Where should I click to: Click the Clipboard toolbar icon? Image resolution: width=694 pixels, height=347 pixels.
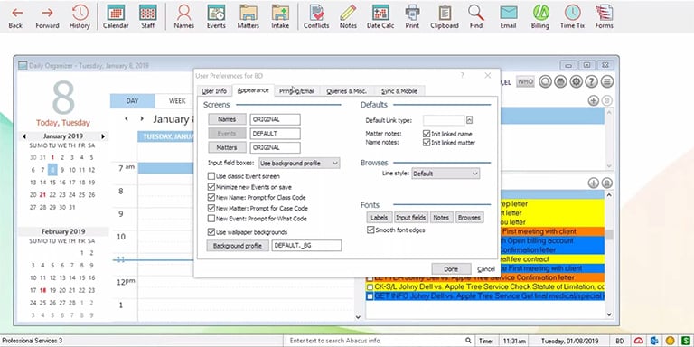[x=445, y=16]
